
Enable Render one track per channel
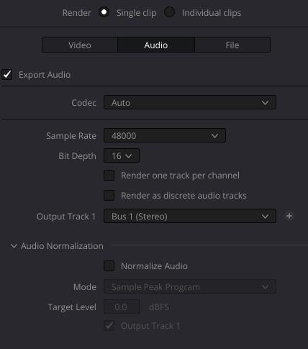[x=109, y=176]
